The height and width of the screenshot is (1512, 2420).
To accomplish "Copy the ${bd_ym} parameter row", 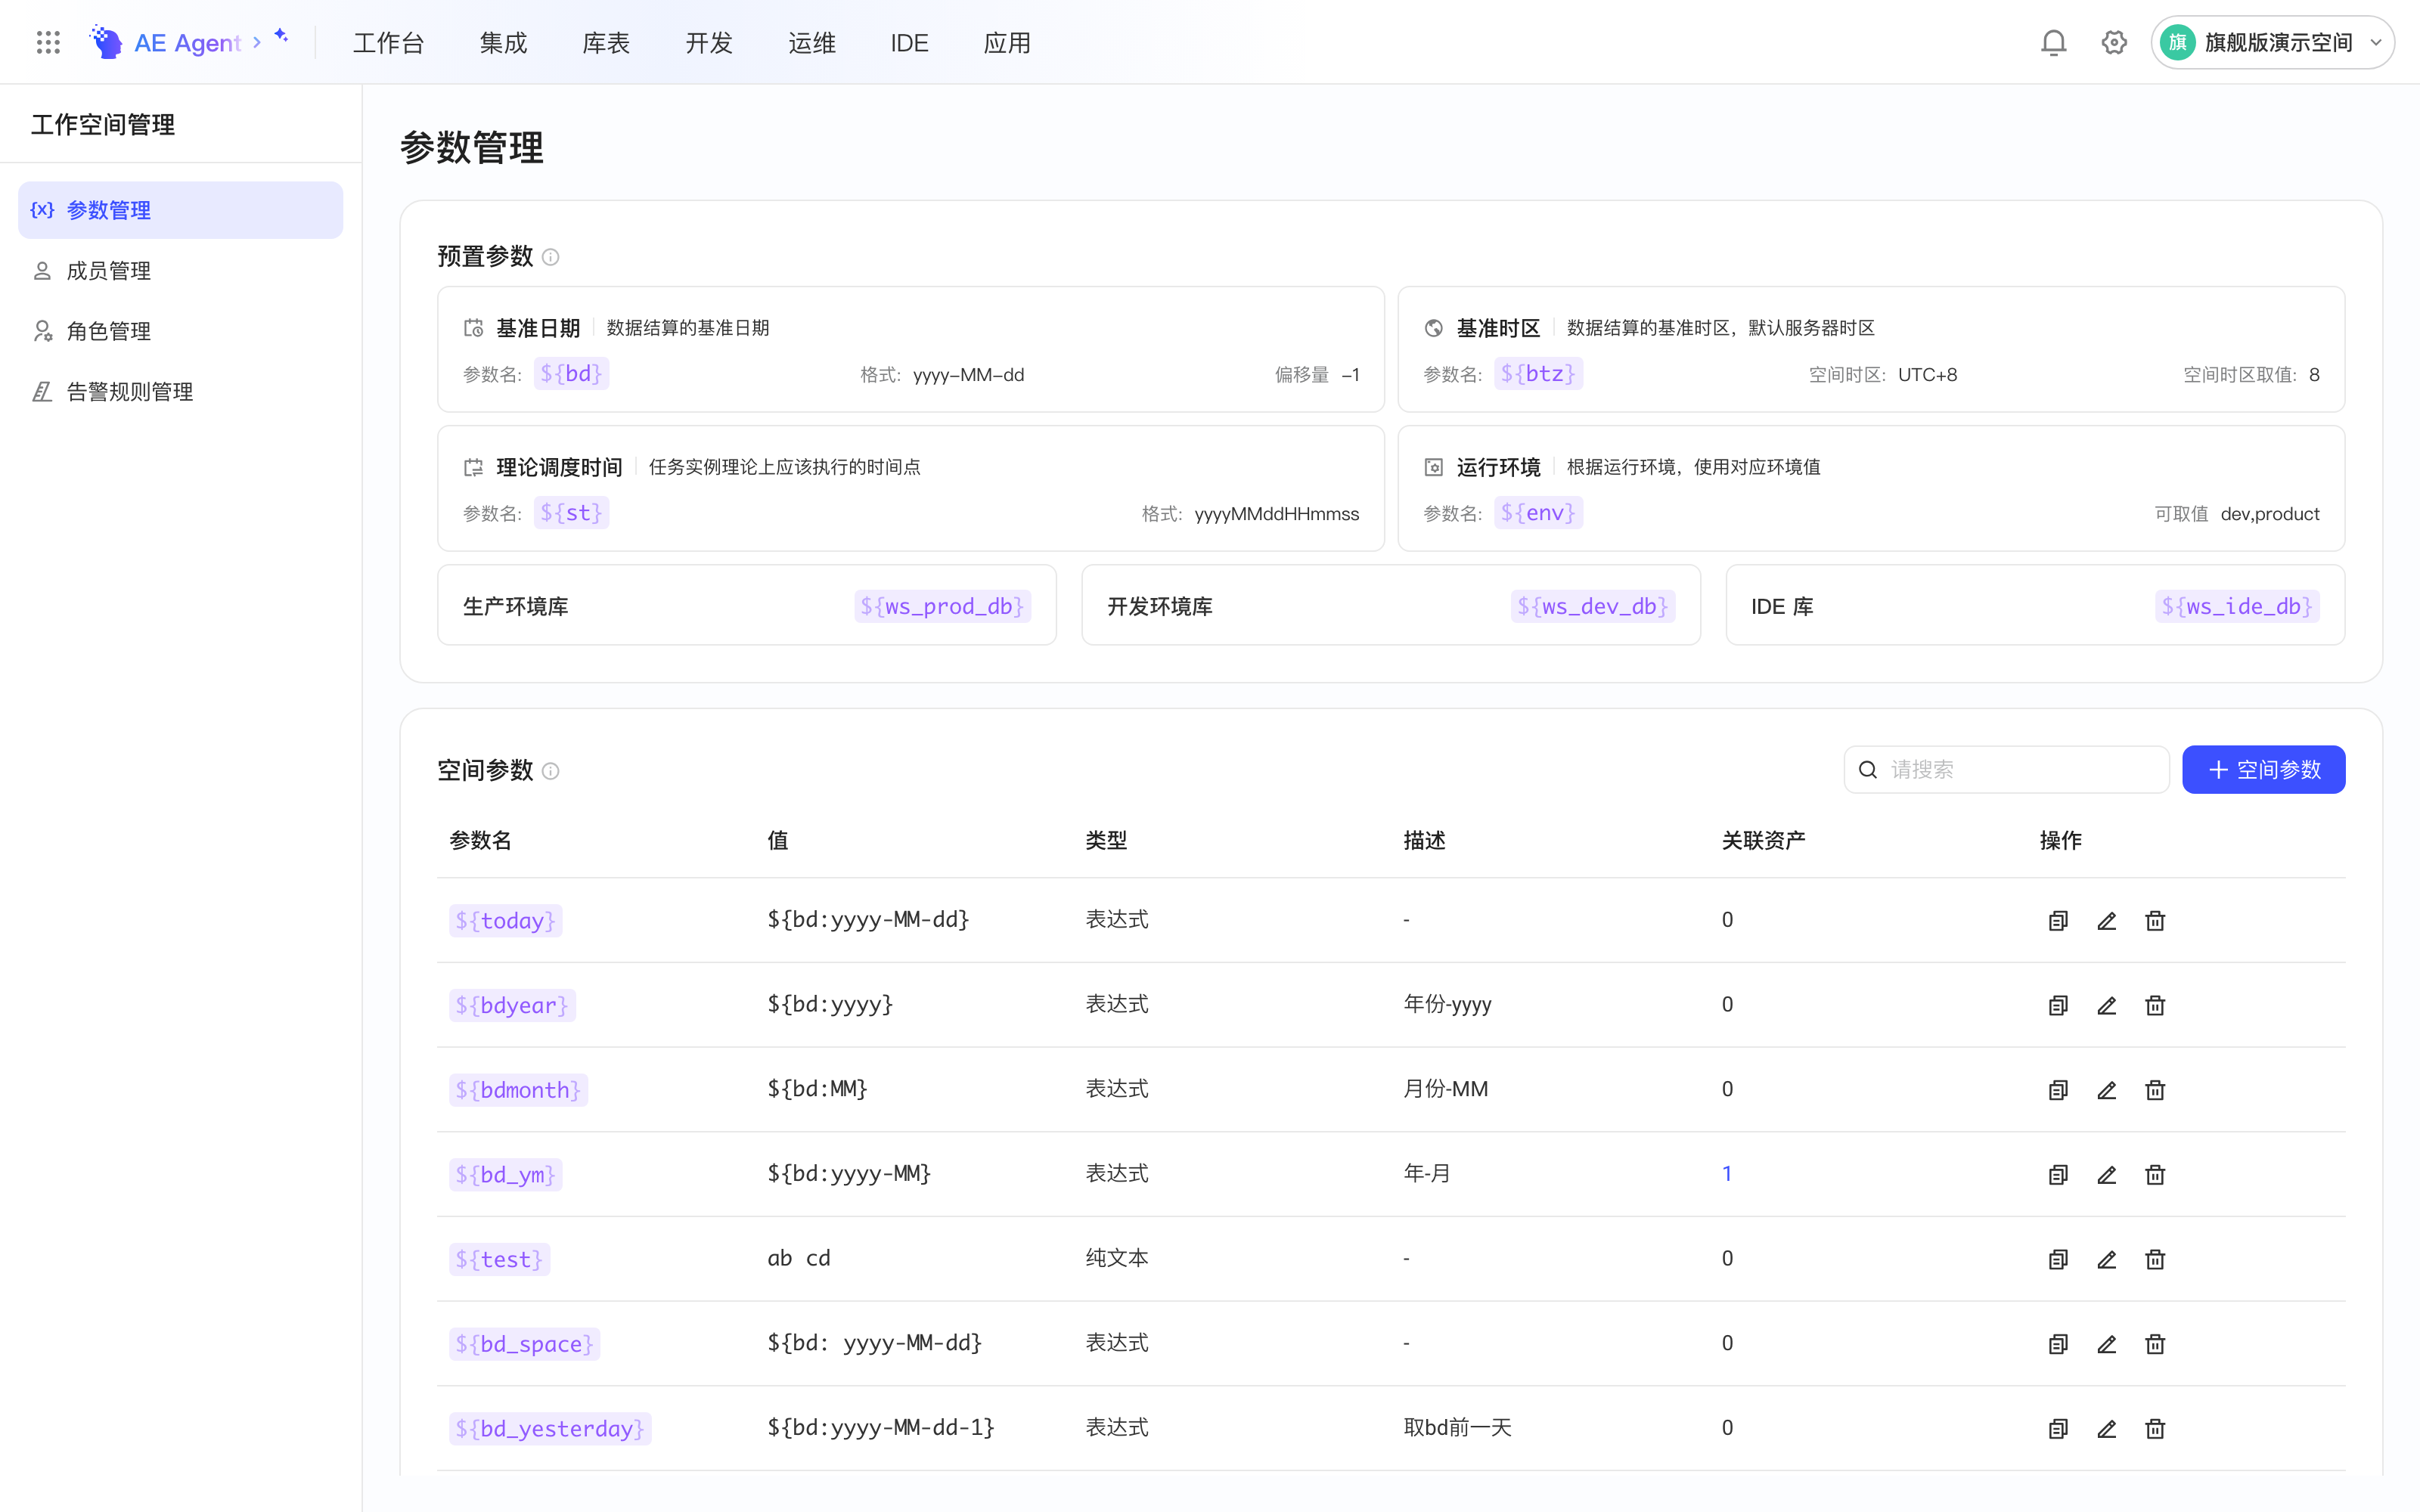I will coord(2057,1175).
